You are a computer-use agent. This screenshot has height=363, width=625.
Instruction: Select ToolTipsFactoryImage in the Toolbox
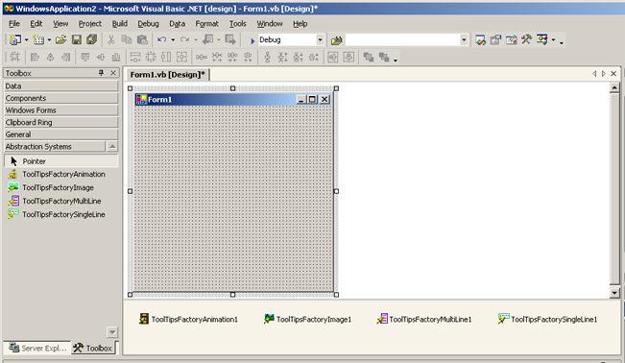pos(61,187)
